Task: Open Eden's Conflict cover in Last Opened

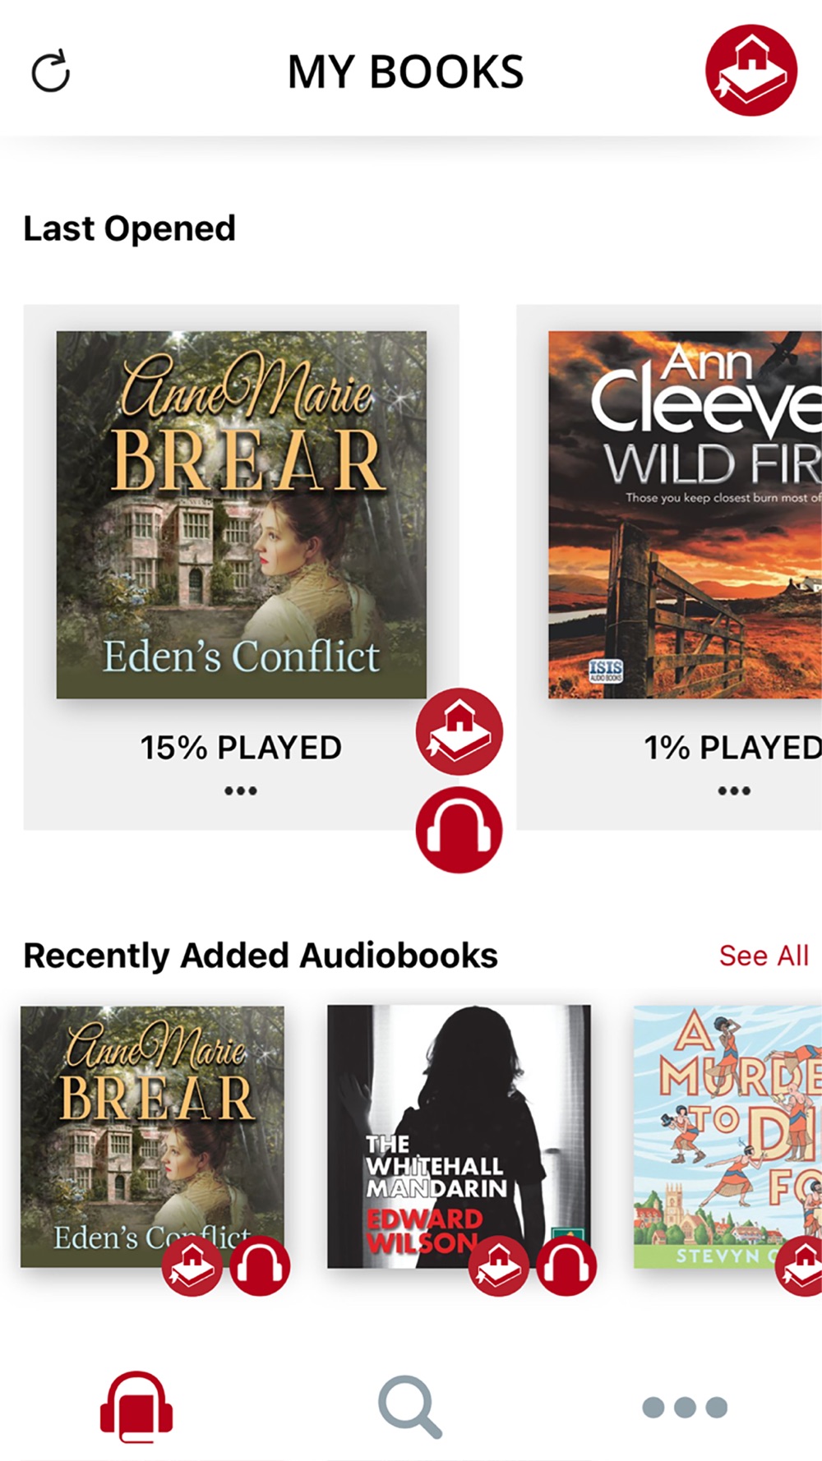Action: (241, 514)
